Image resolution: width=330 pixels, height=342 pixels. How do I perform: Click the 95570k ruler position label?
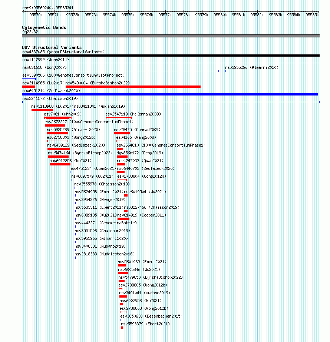36,15
